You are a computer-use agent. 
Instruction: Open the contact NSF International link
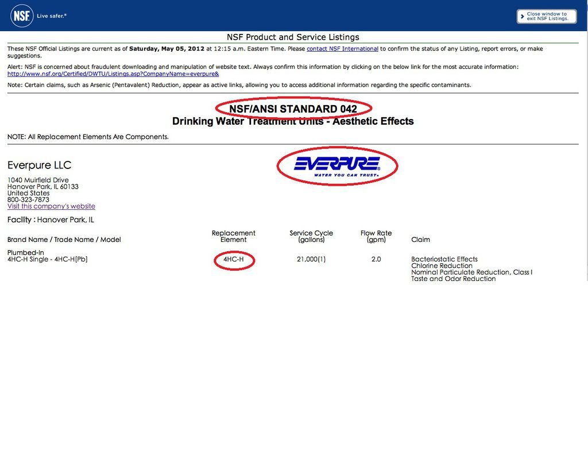point(342,49)
